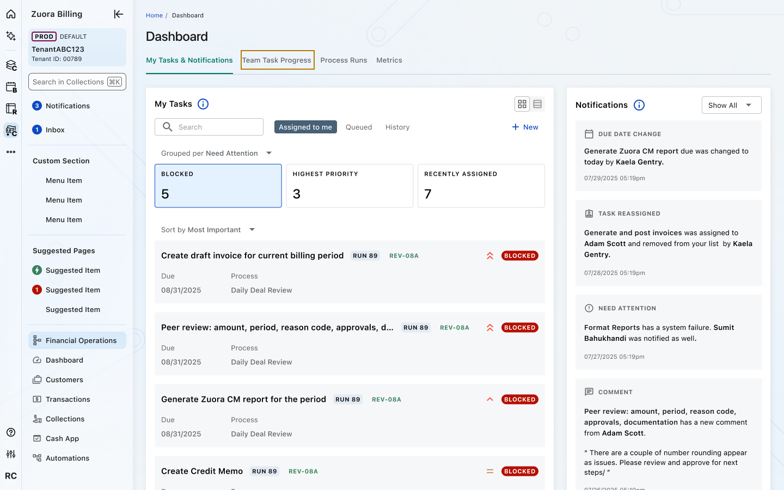
Task: Click the My Tasks info icon
Action: click(x=203, y=104)
